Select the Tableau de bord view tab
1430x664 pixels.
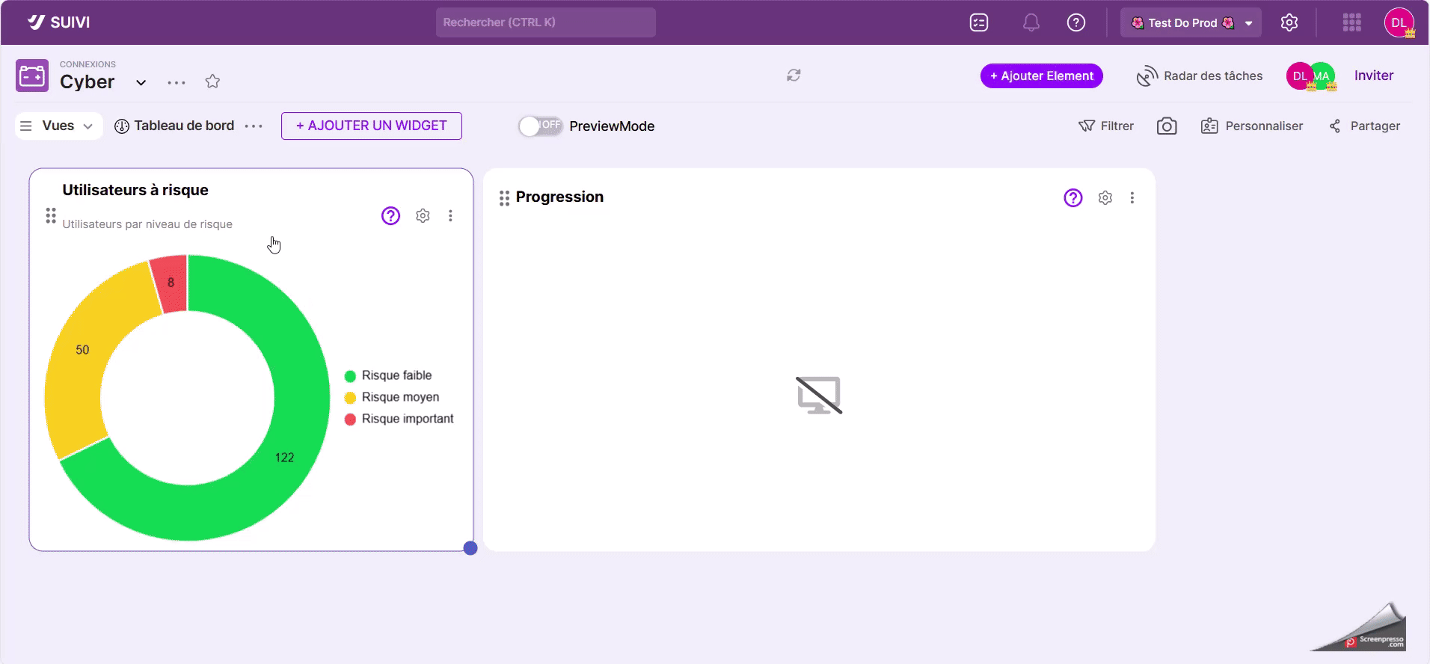click(x=175, y=126)
